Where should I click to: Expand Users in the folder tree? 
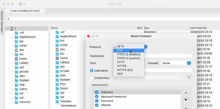click(x=12, y=89)
